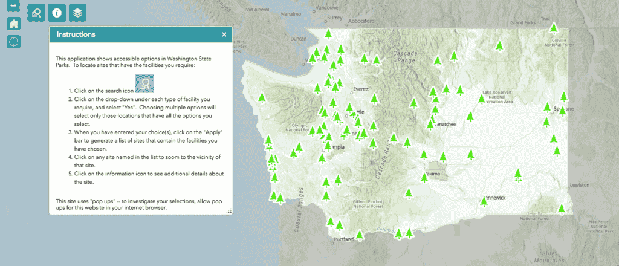The height and width of the screenshot is (266, 619).
Task: Select lone coastal tree marker west of Olympic park
Action: pos(262,97)
